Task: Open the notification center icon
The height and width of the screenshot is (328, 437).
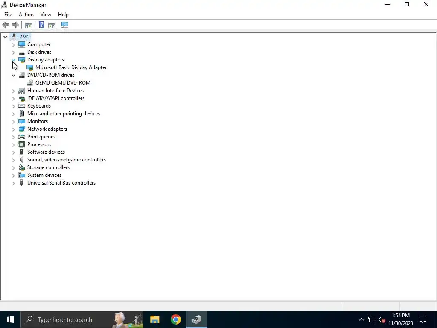Action: tap(423, 319)
